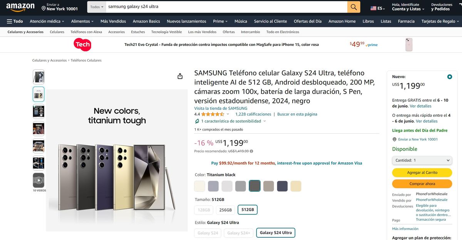The width and height of the screenshot is (462, 240).
Task: Open Ofertas del Día menu item
Action: (307, 21)
